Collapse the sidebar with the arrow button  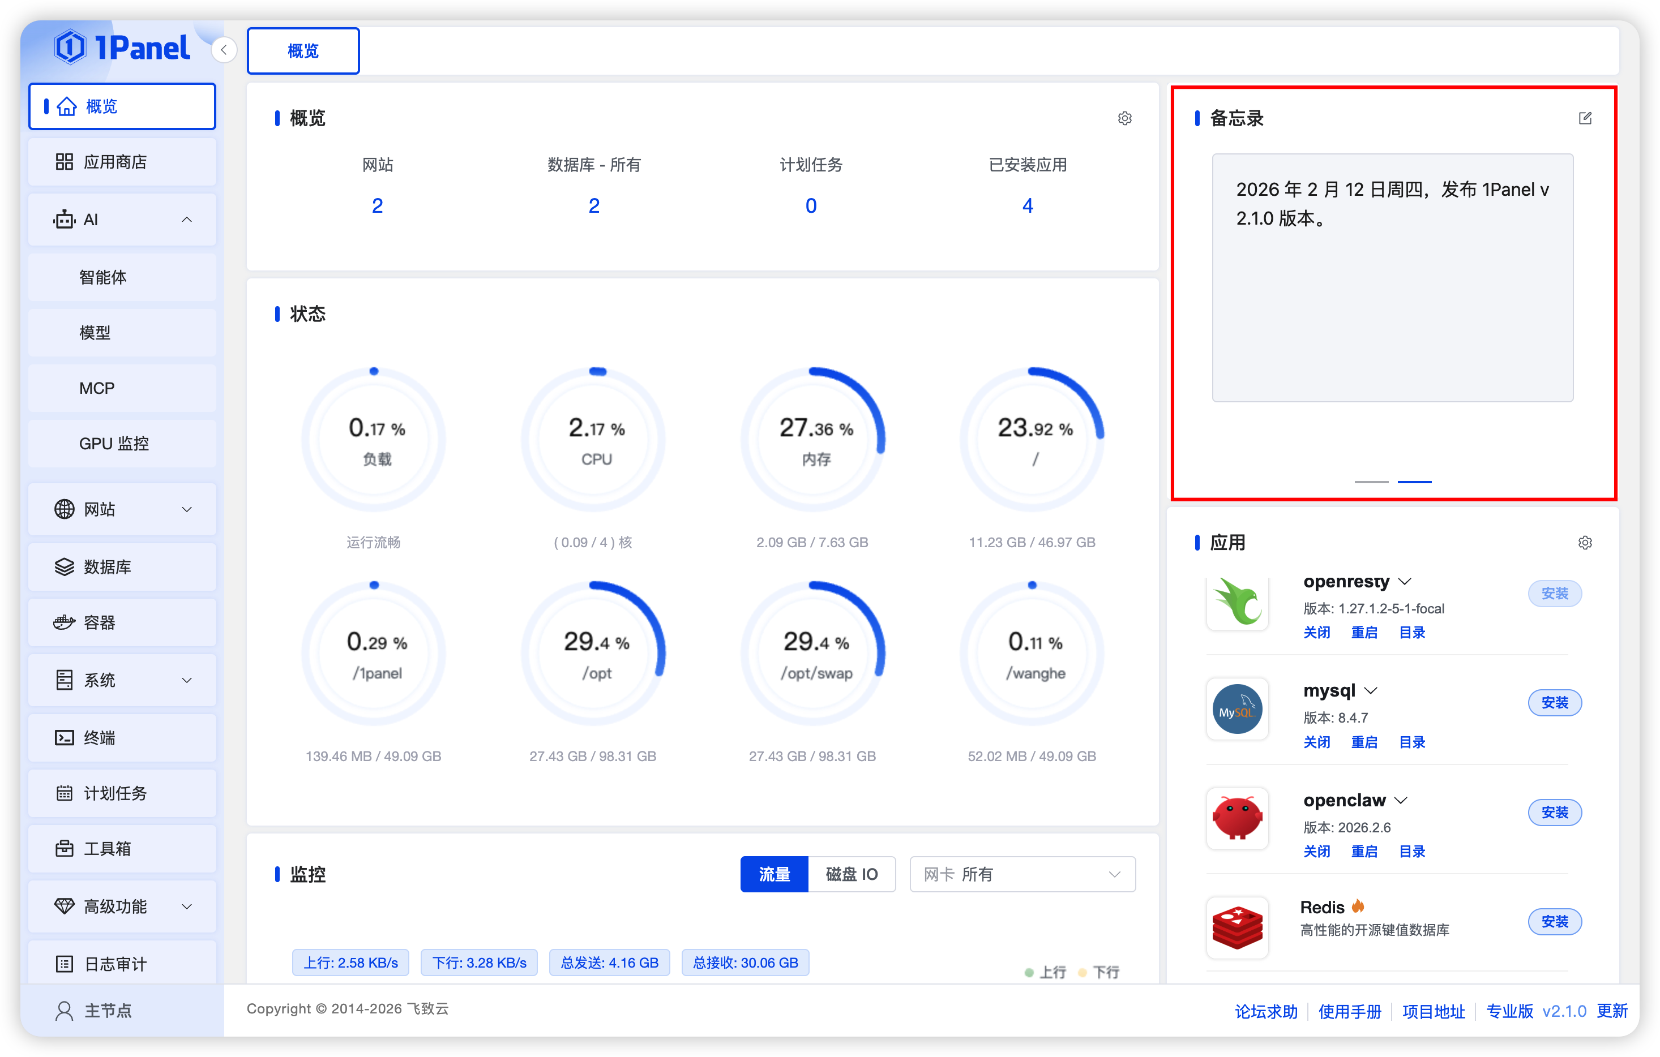tap(224, 50)
